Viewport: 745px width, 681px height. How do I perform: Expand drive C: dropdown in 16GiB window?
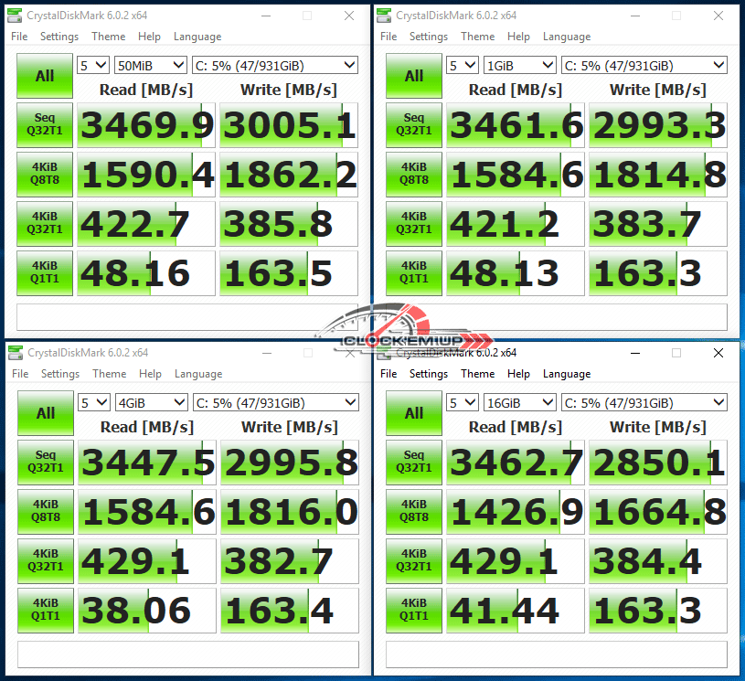pos(644,402)
